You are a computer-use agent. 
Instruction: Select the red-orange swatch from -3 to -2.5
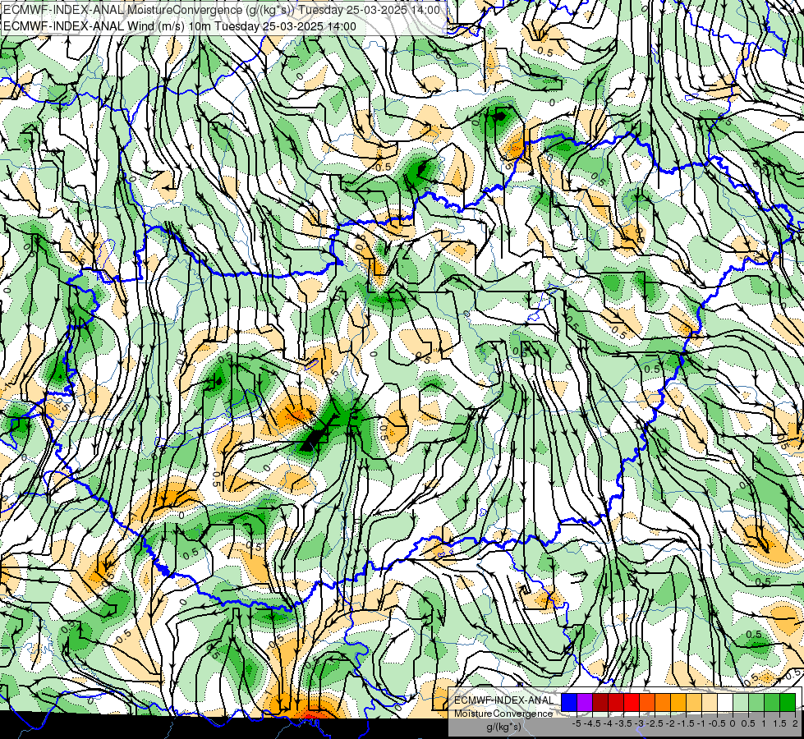(647, 703)
